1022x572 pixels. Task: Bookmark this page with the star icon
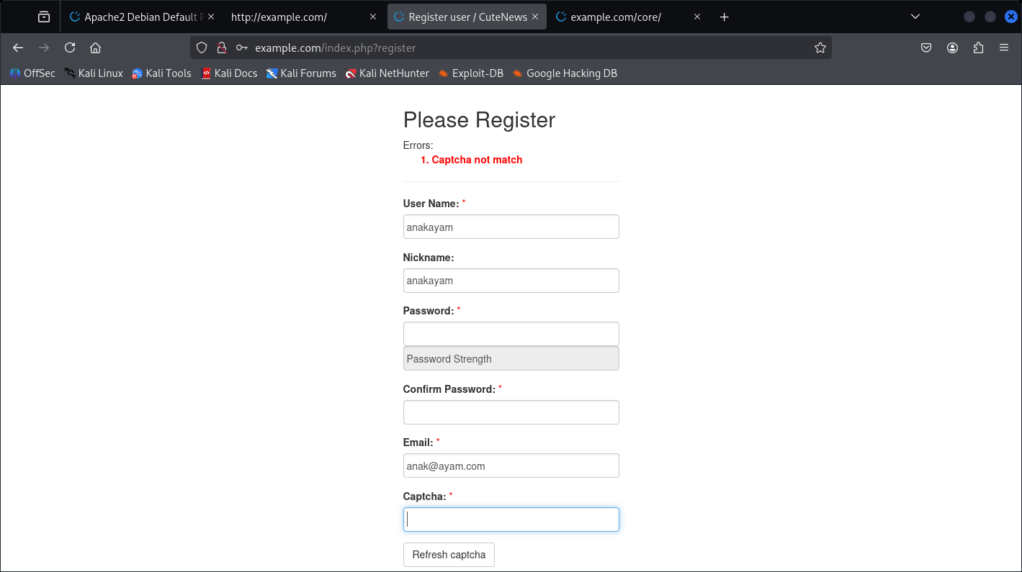(x=820, y=47)
